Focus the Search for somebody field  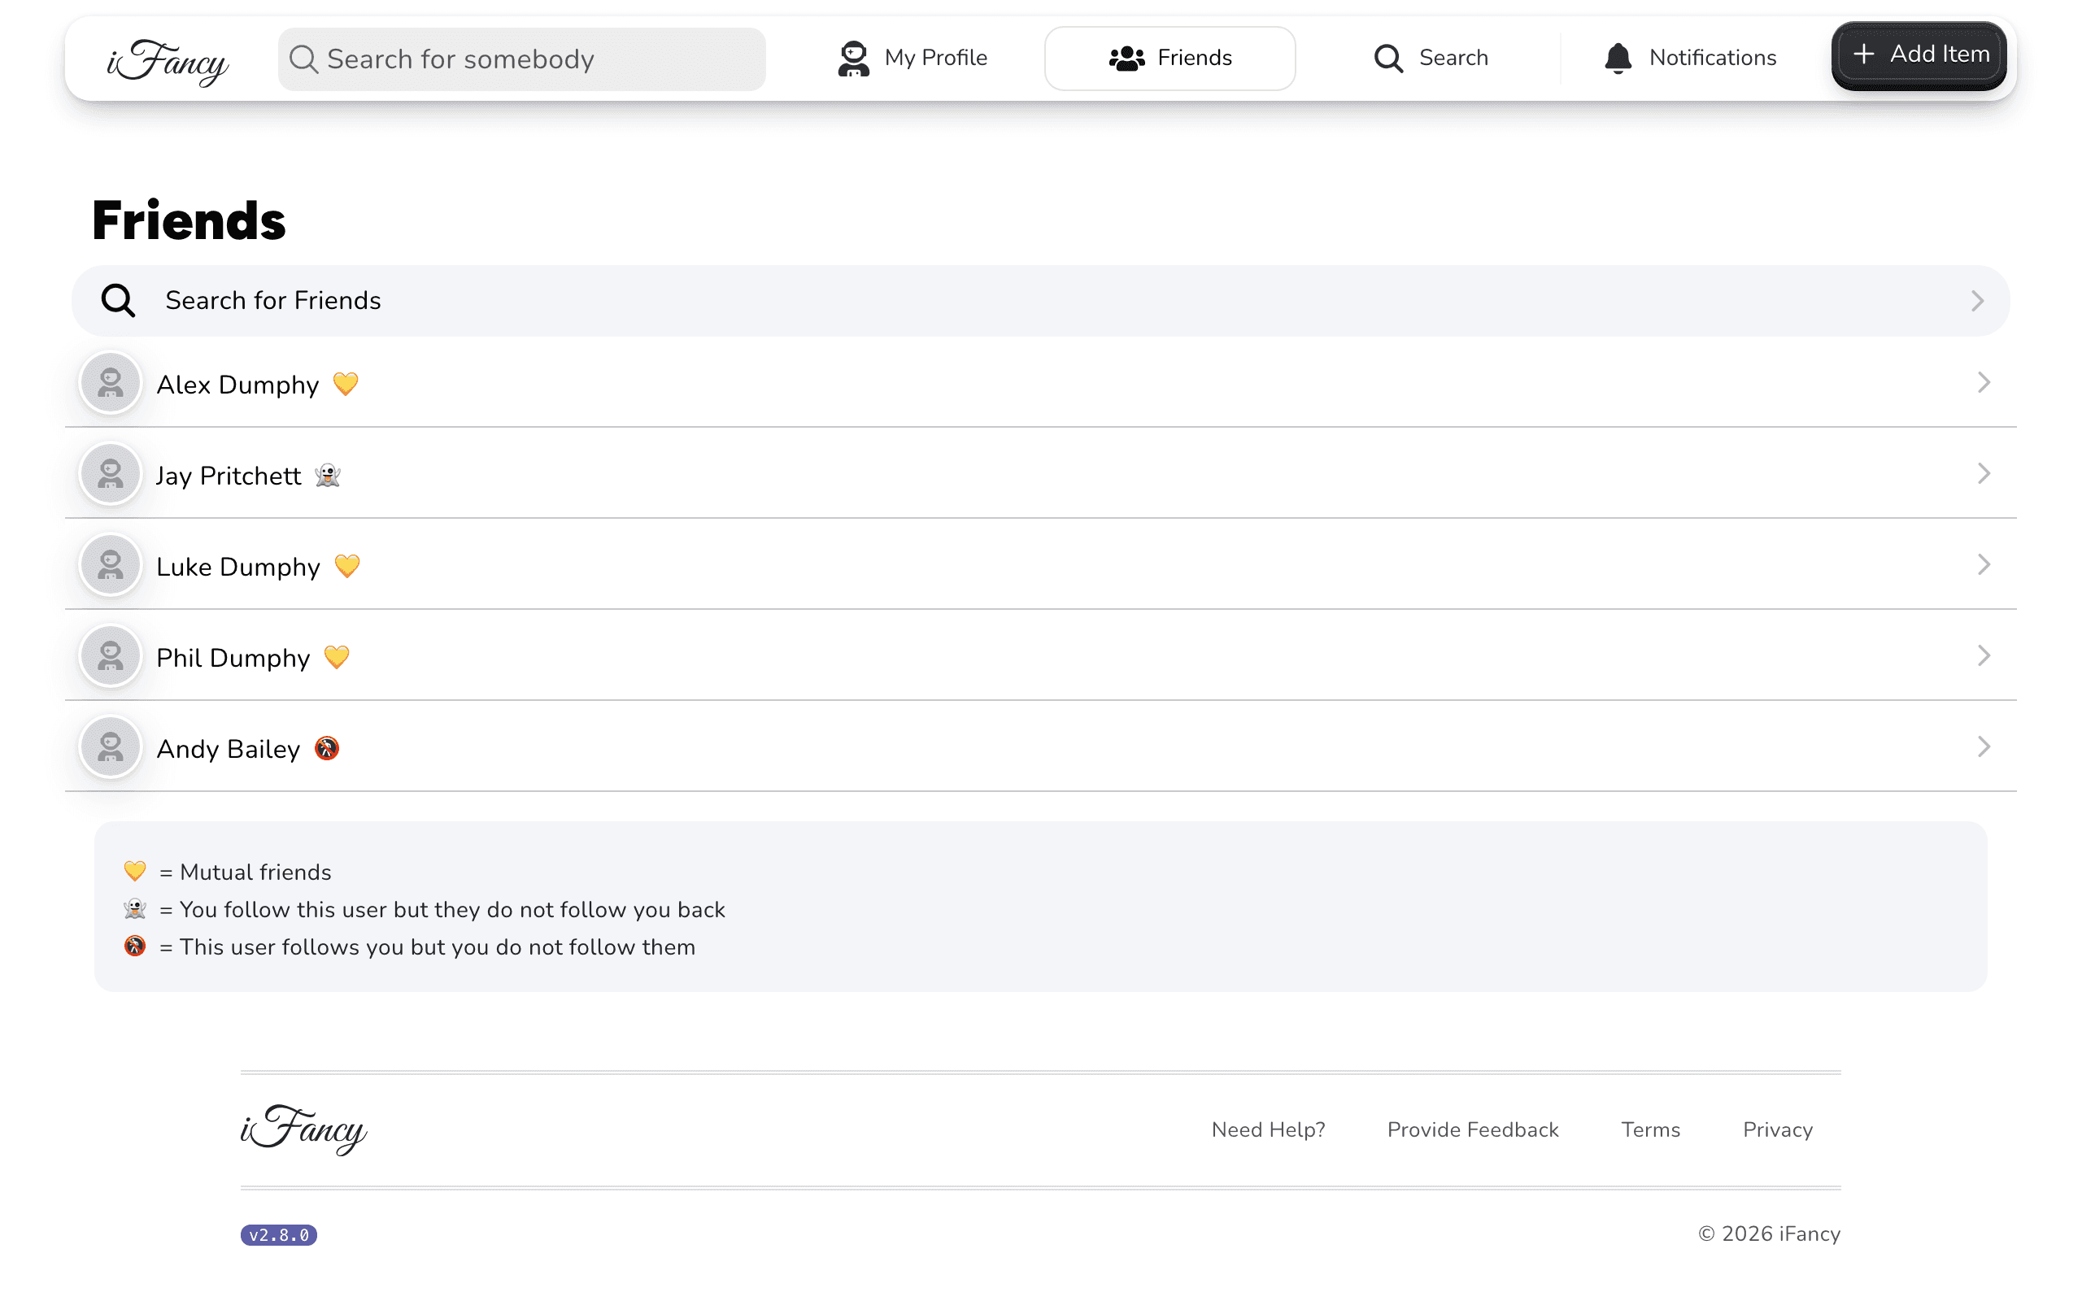[x=521, y=59]
